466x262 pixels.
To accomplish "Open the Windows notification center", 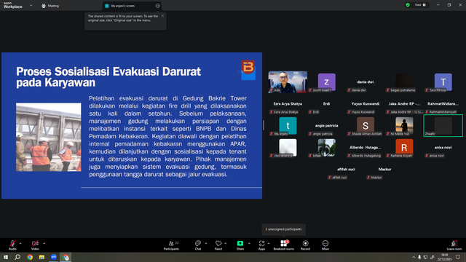I will tap(458, 257).
